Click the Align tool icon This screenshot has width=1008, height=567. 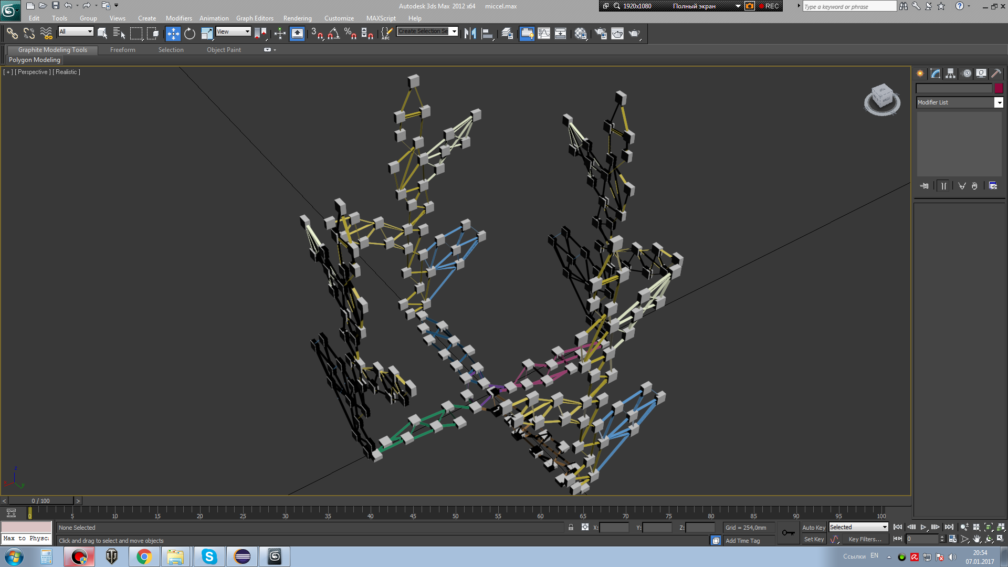[x=487, y=34]
